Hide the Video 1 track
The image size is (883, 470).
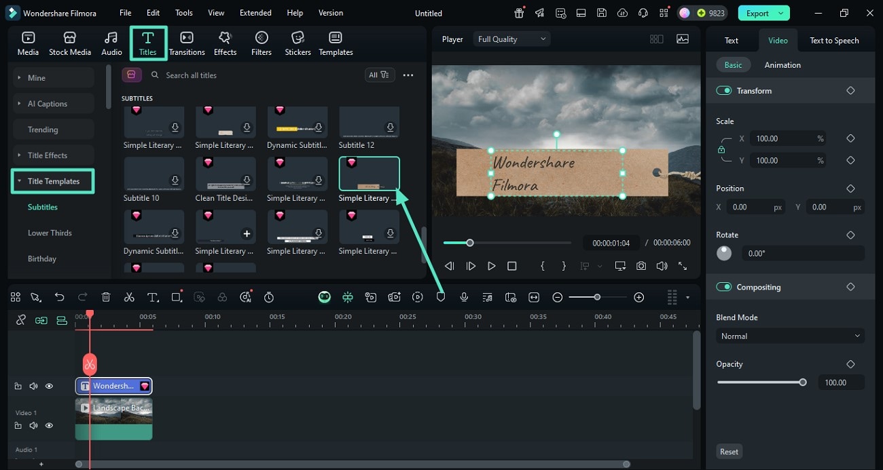coord(49,425)
